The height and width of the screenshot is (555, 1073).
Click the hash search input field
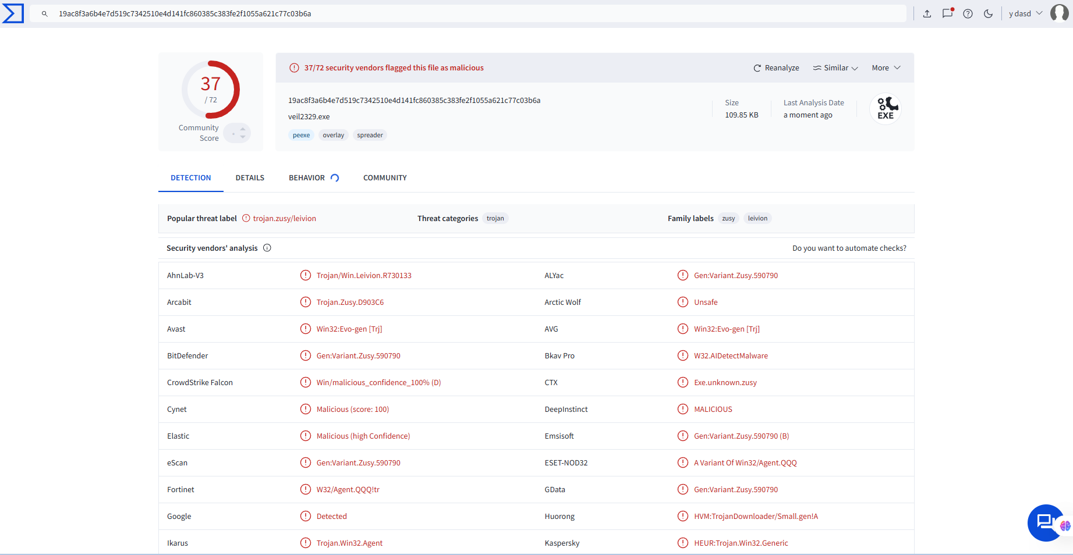(466, 13)
